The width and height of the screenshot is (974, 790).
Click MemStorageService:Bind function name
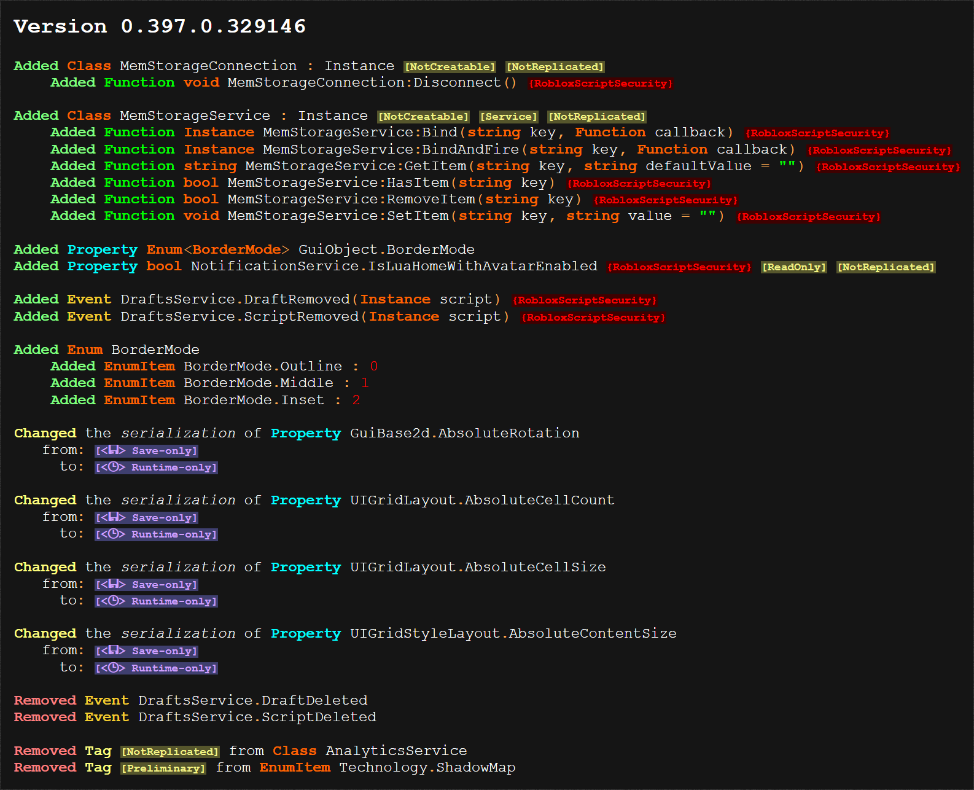pos(360,132)
